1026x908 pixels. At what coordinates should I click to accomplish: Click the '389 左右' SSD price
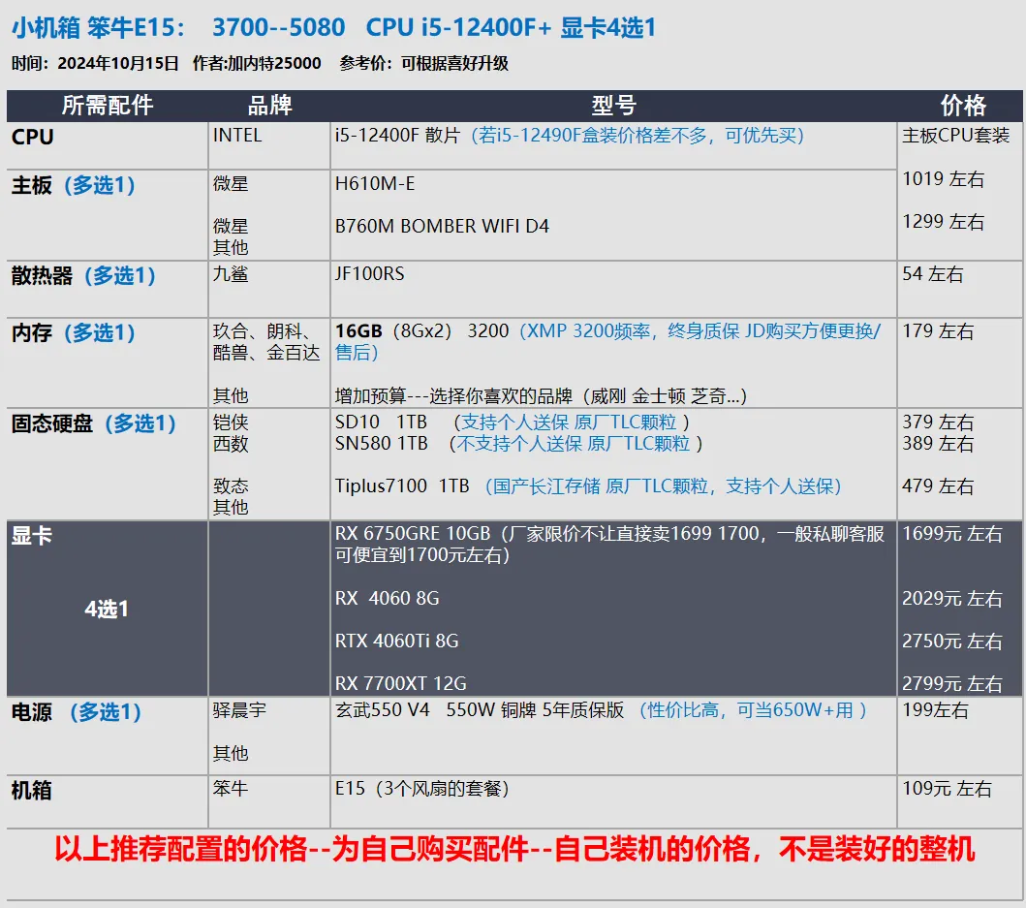tap(938, 444)
